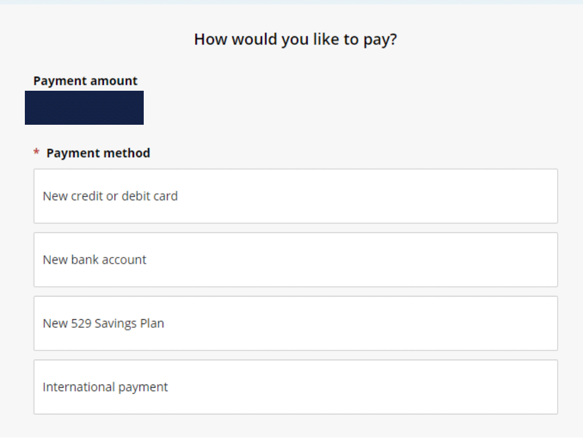
Task: Click the Payment amount heading text
Action: (x=85, y=80)
